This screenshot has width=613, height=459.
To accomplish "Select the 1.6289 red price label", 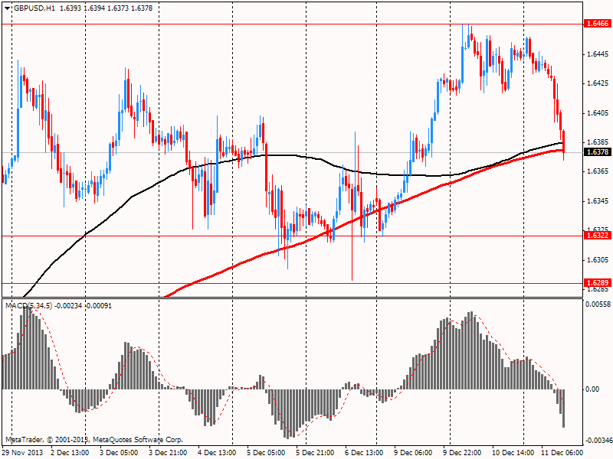I will tap(598, 283).
